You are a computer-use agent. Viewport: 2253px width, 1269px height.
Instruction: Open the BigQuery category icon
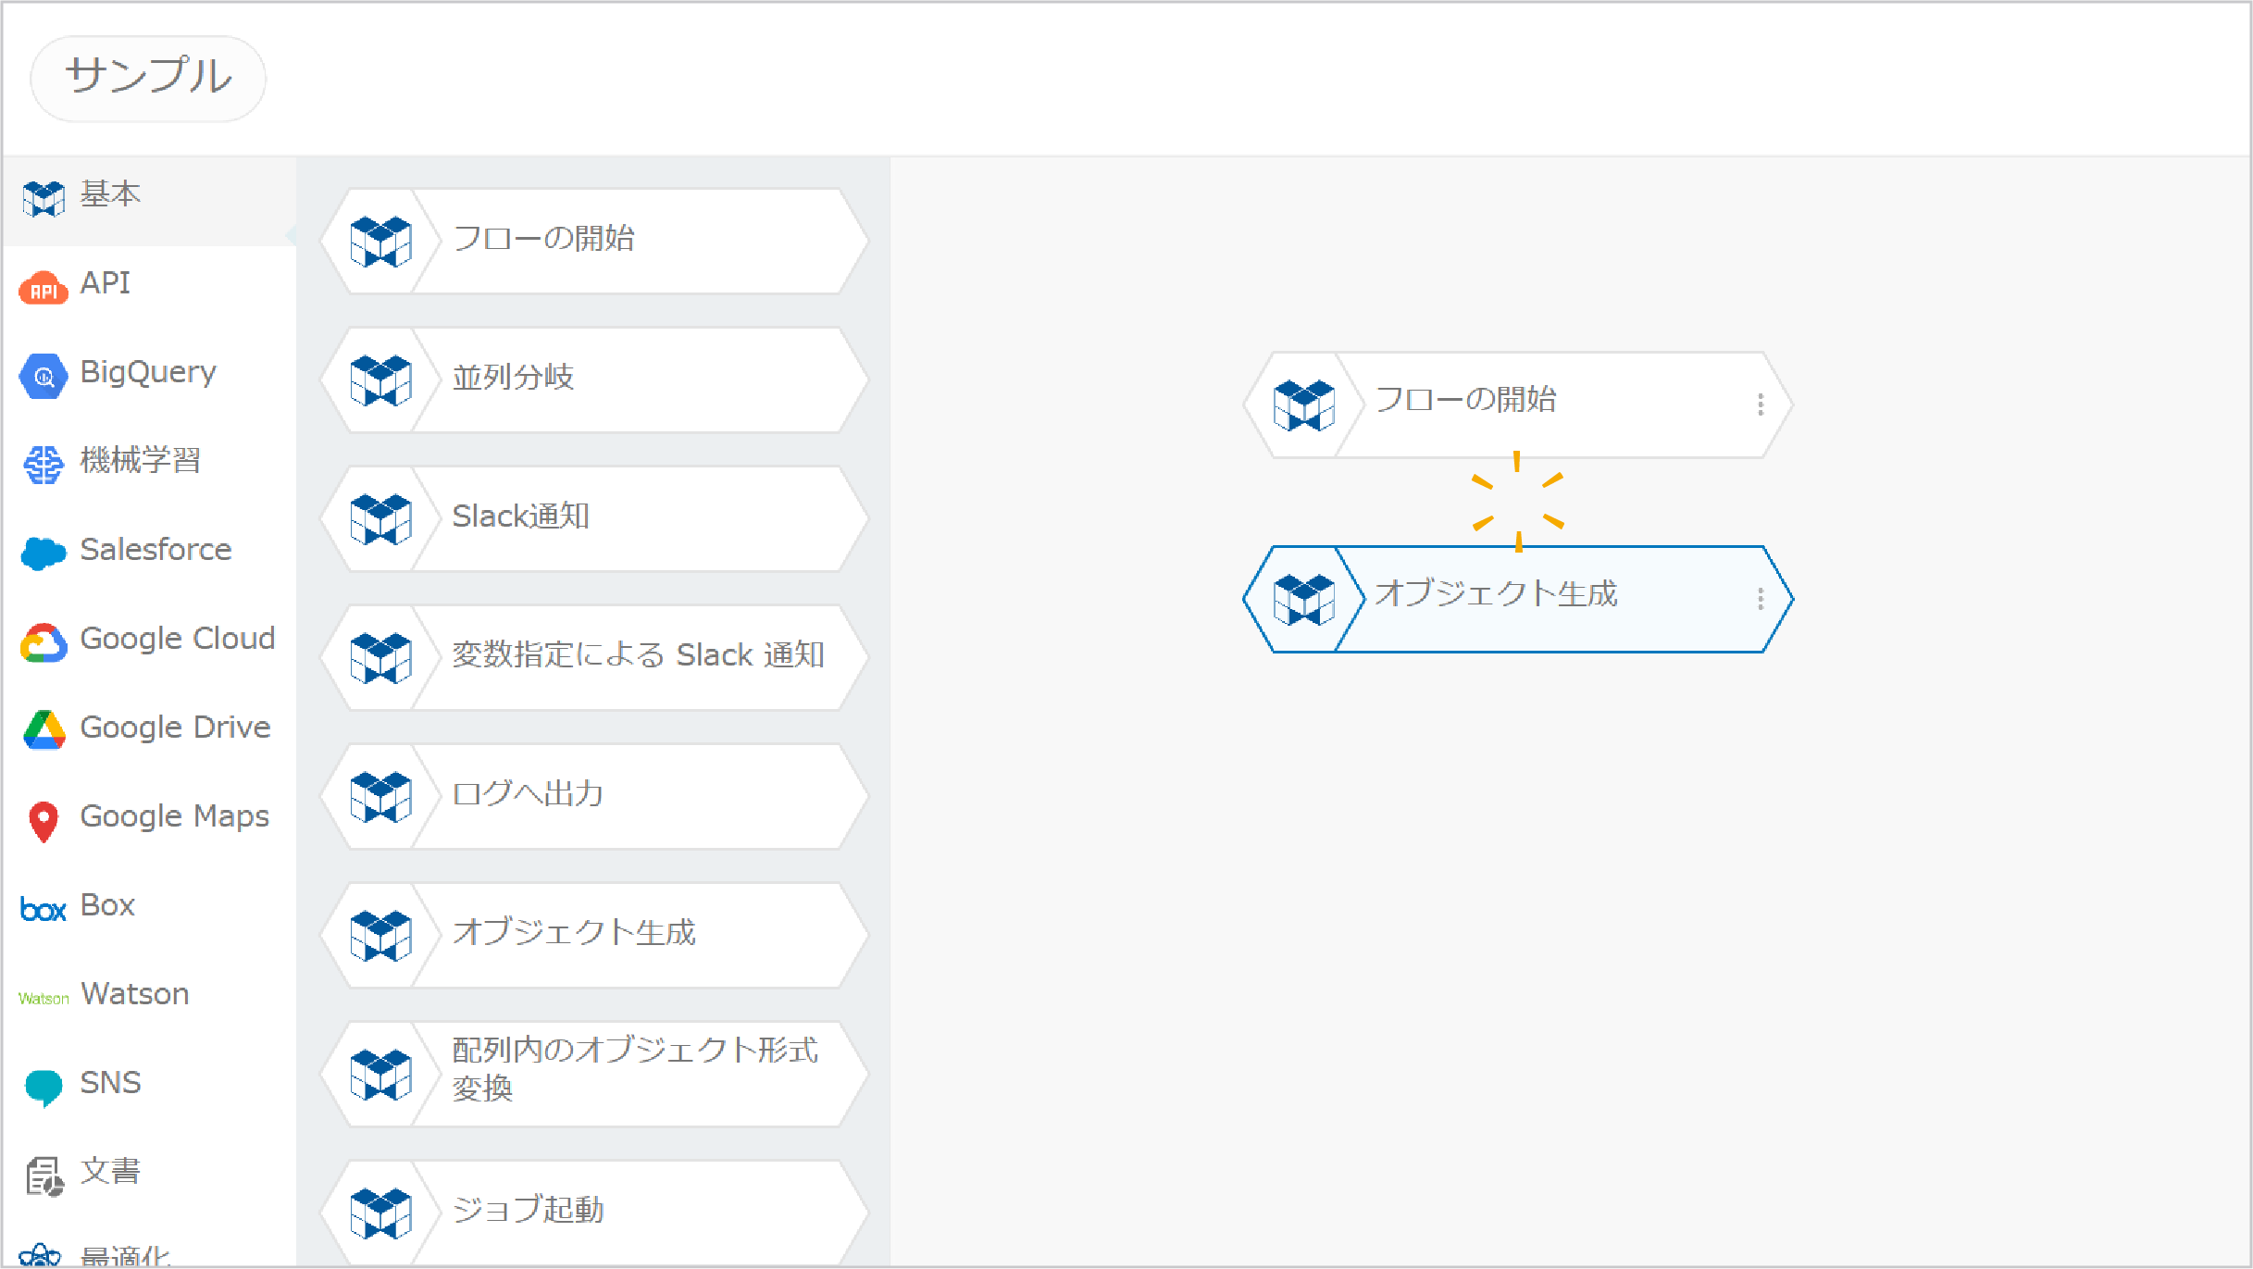pyautogui.click(x=44, y=376)
